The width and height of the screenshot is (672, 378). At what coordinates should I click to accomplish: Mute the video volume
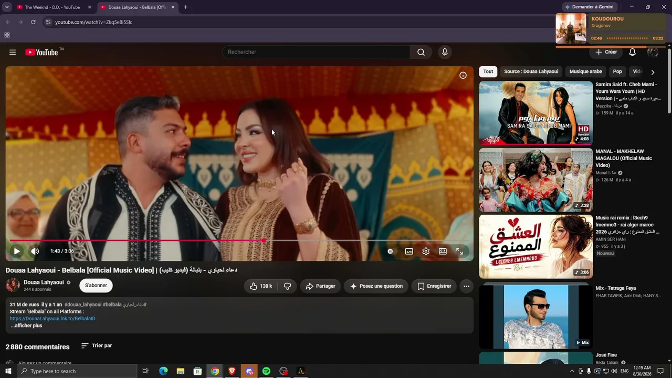point(35,251)
